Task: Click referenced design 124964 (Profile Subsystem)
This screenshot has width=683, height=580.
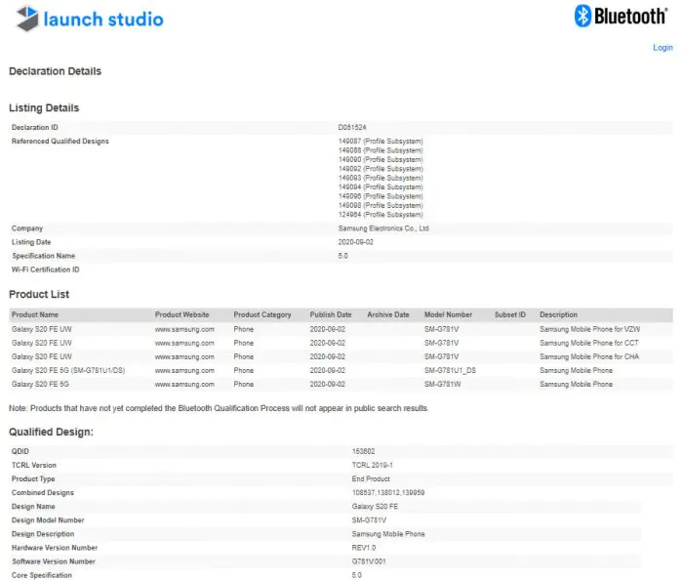Action: click(x=381, y=215)
